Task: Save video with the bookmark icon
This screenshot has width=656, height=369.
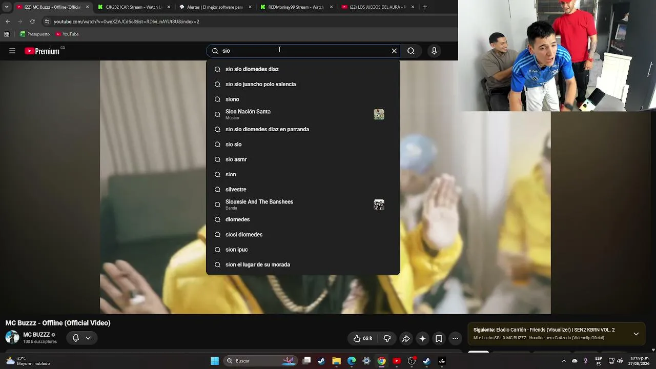Action: point(439,338)
